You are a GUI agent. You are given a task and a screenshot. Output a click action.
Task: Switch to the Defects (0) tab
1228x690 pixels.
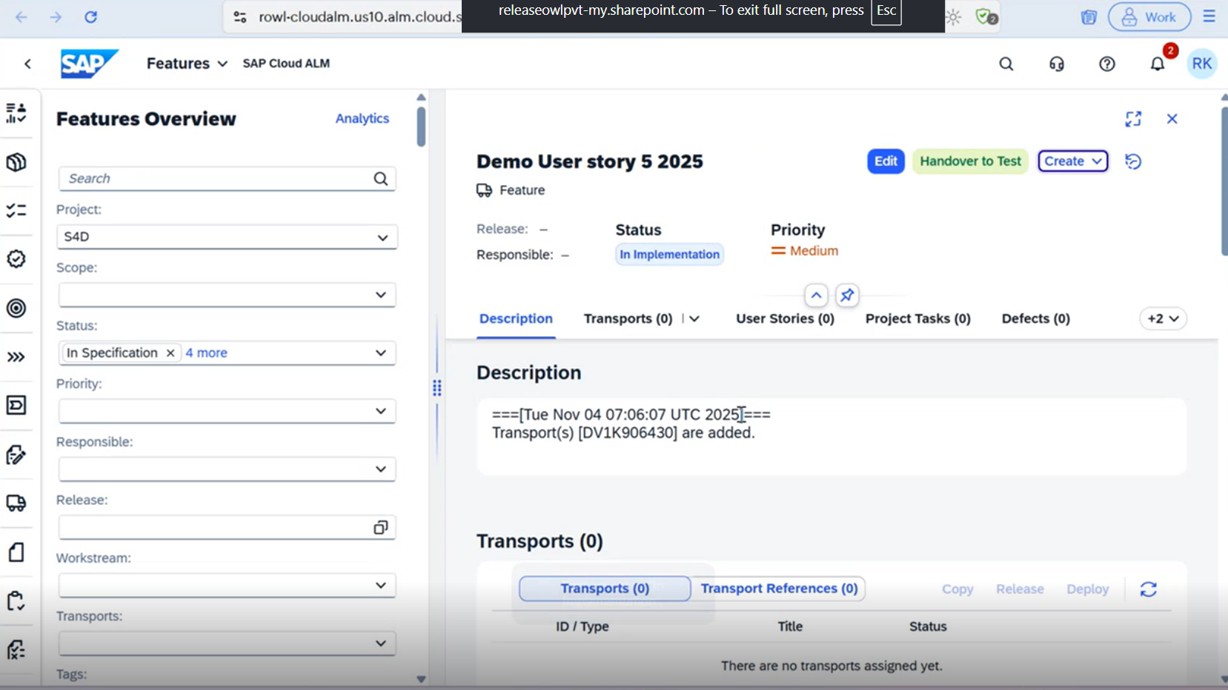[x=1035, y=319]
